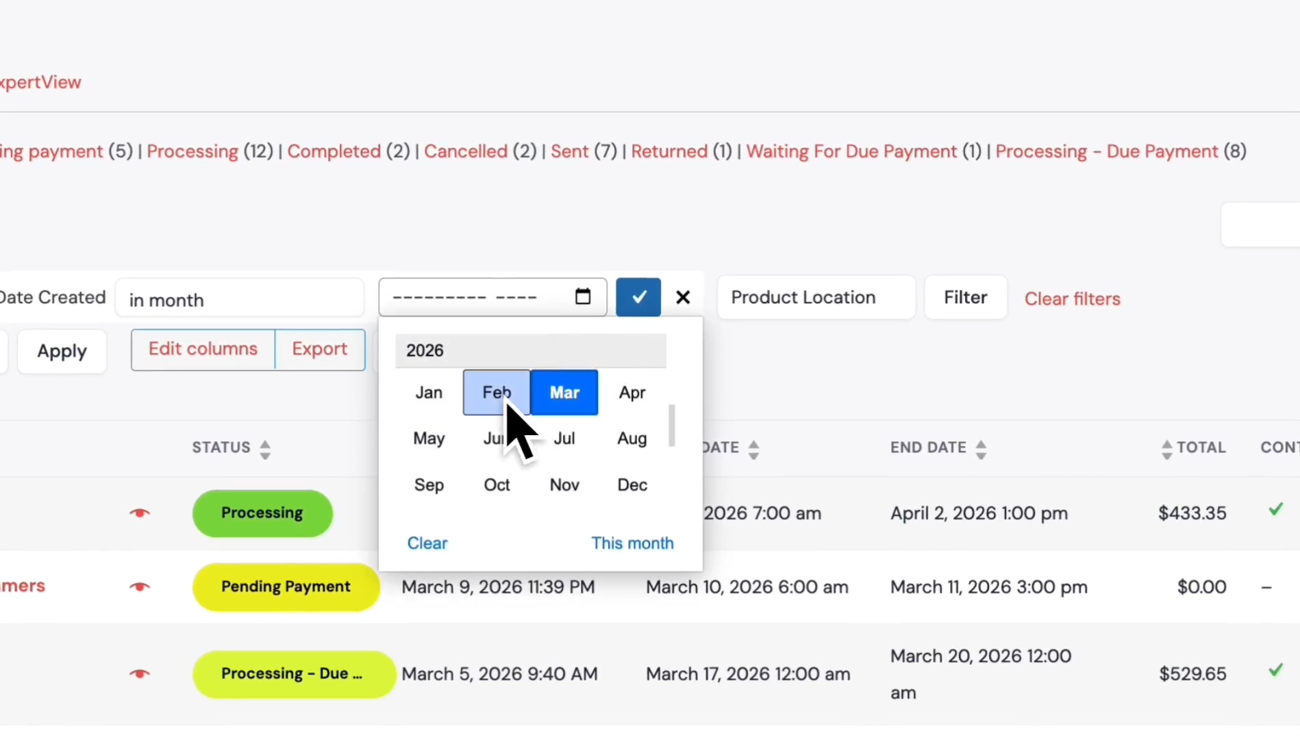Screen dimensions: 1300x739
Task: View the Processing order via eye icon
Action: (x=140, y=513)
